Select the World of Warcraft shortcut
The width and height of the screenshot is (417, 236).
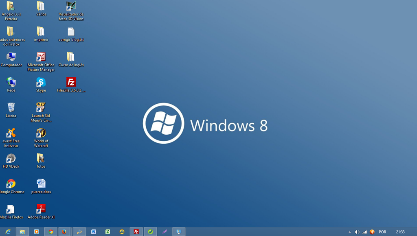[41, 138]
